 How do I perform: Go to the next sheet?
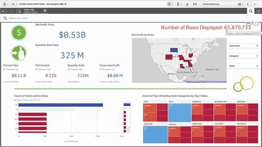[x=255, y=4]
